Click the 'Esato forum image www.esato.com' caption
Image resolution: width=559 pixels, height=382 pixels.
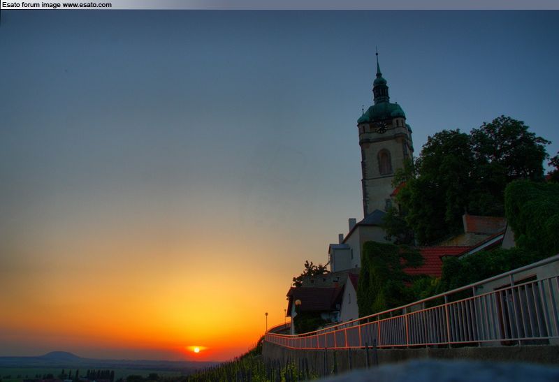(57, 5)
